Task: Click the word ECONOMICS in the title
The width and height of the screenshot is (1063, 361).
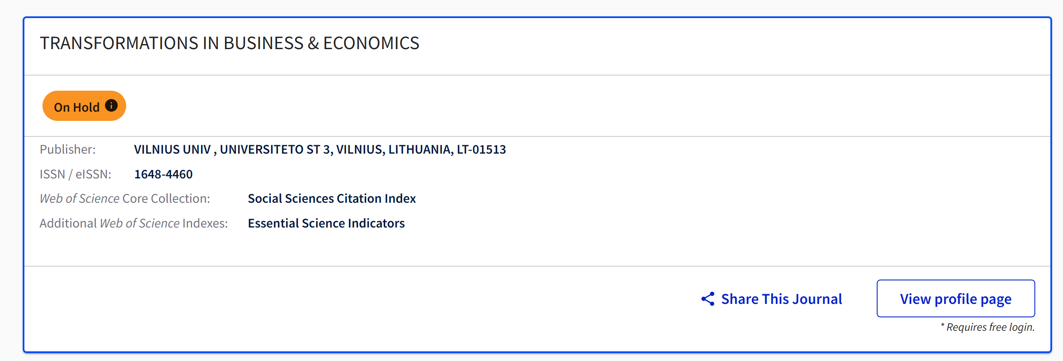Action: [371, 43]
